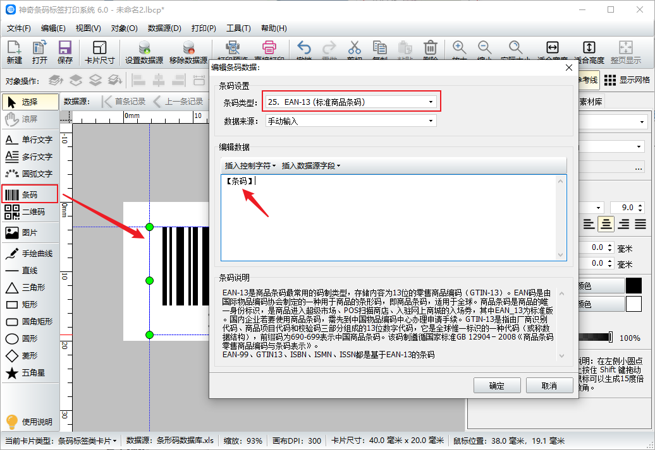
Task: Select the 五角星 star shape tool
Action: click(30, 373)
